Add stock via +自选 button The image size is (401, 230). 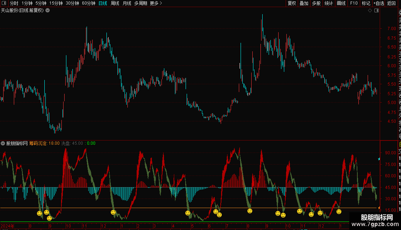tap(379, 3)
